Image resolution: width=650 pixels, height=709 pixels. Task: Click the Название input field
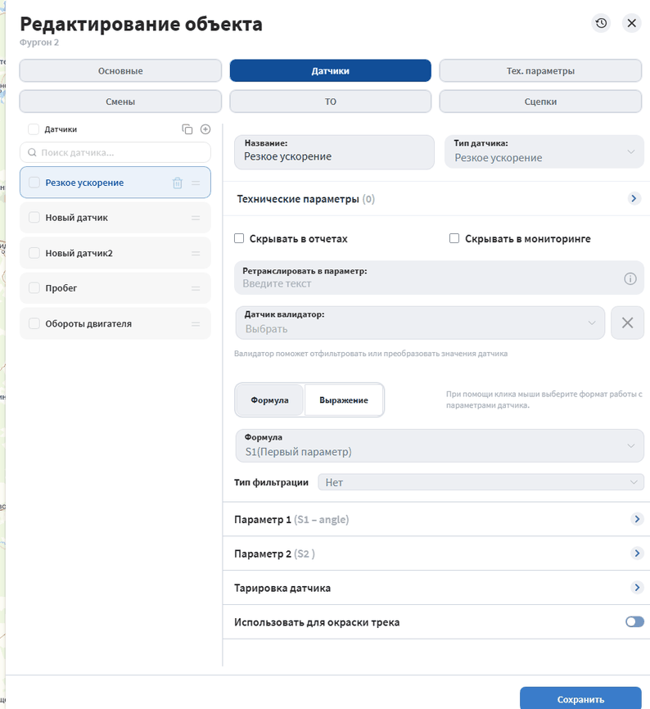(x=334, y=152)
